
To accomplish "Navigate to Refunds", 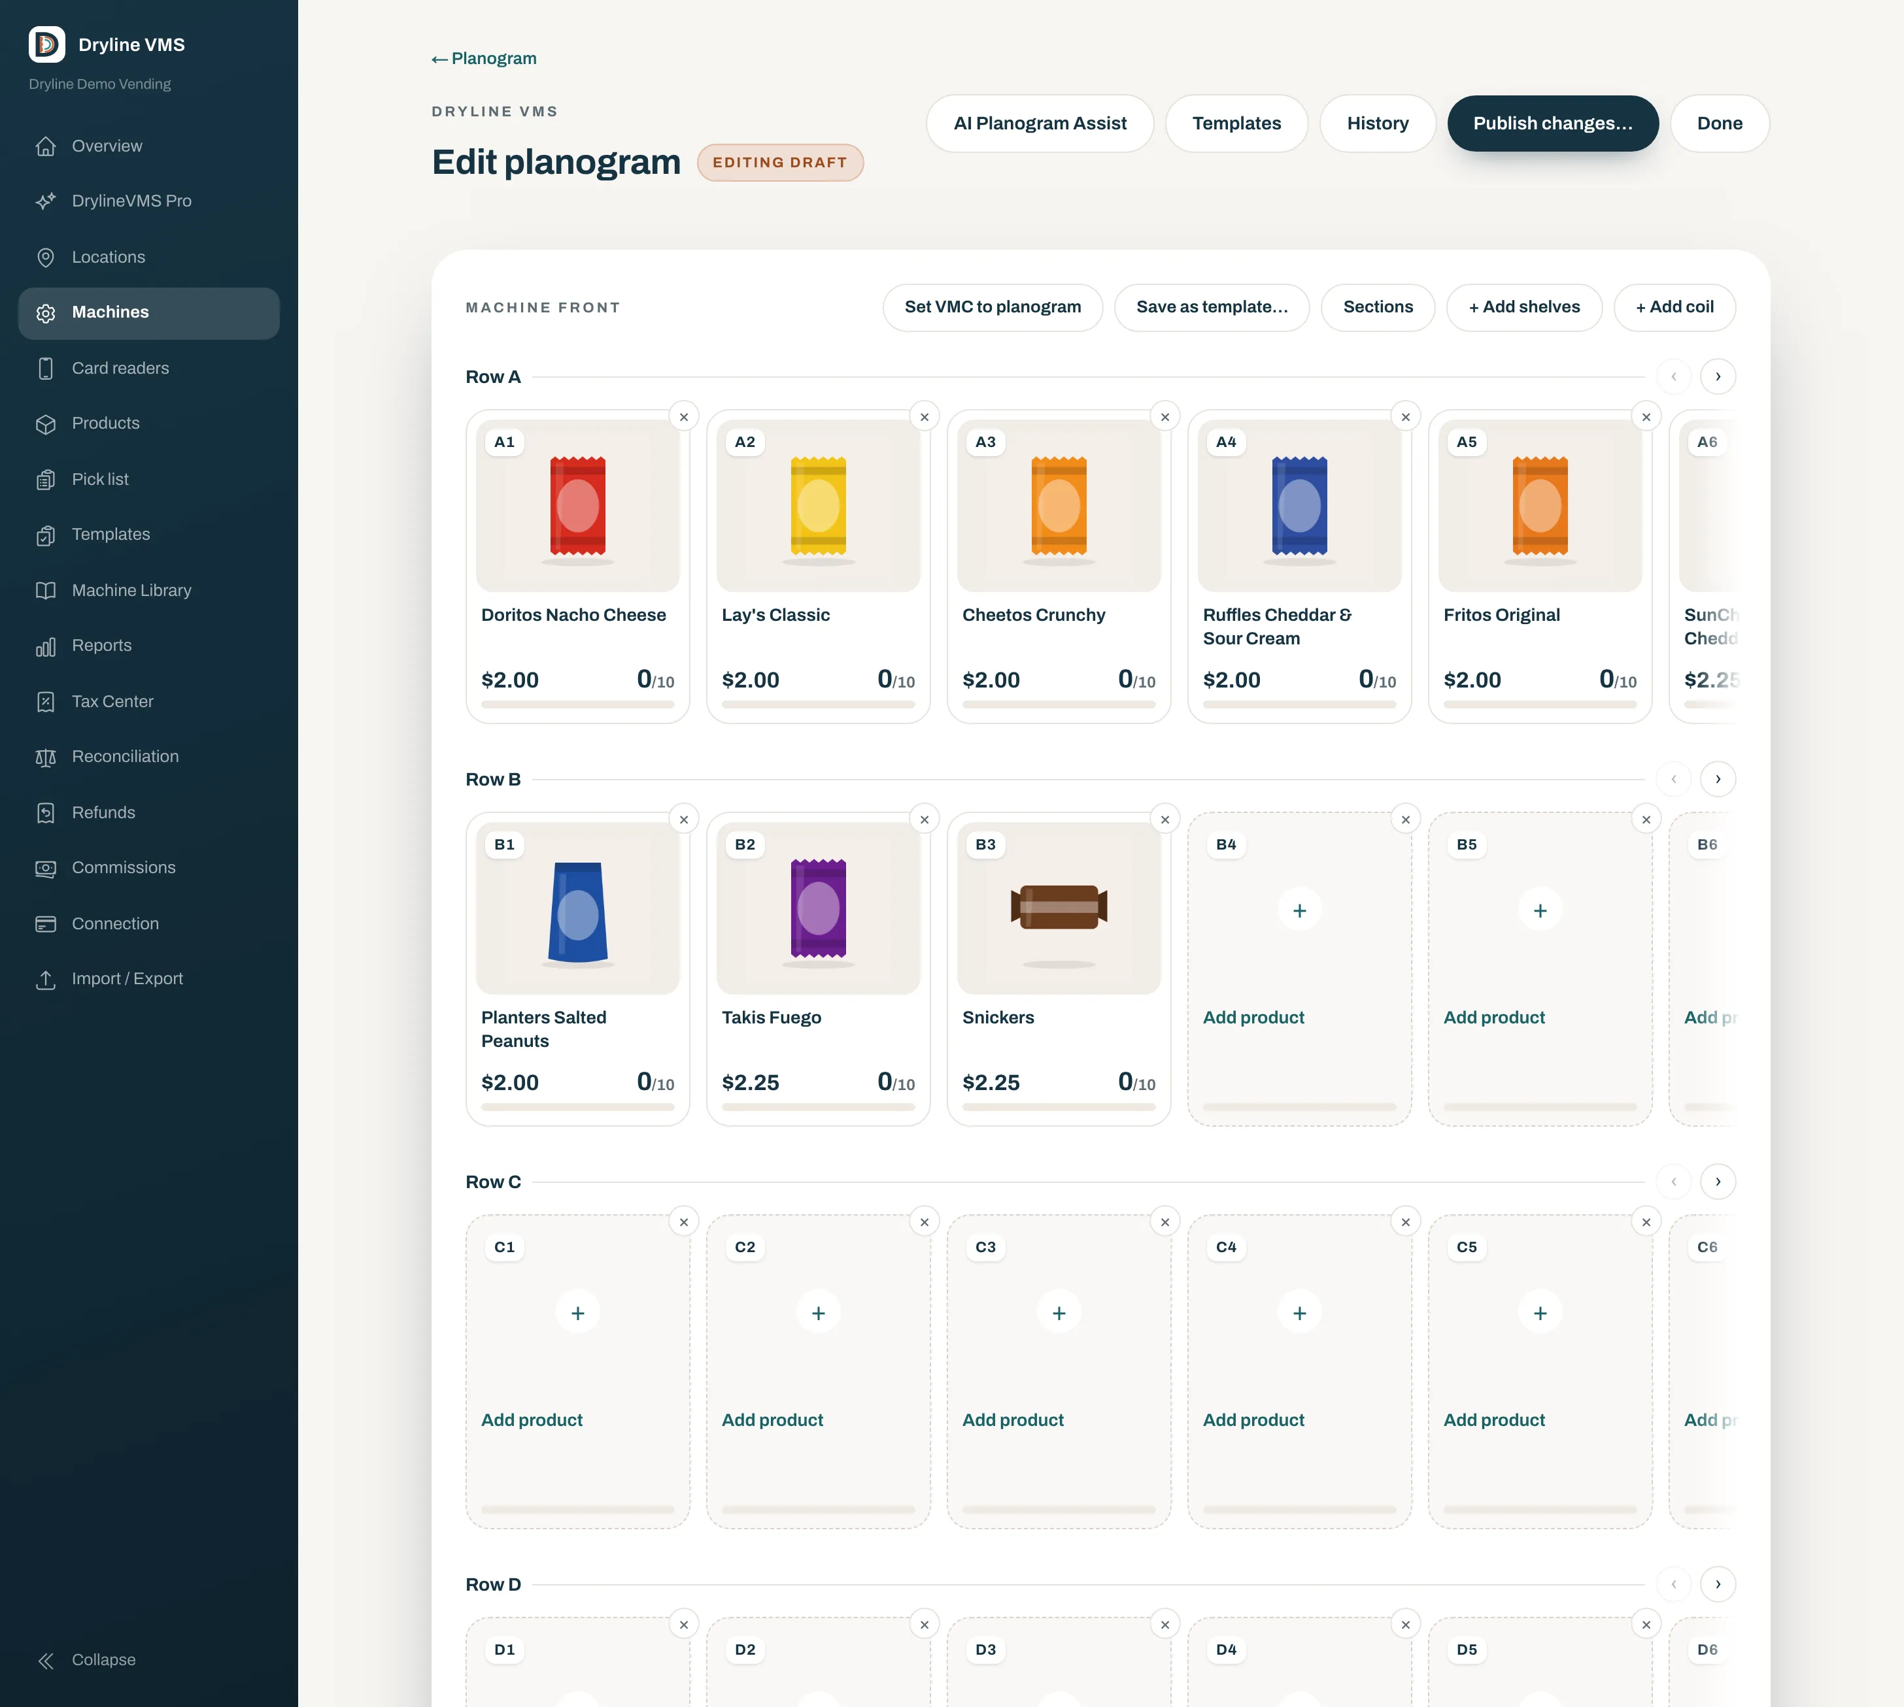I will point(149,813).
